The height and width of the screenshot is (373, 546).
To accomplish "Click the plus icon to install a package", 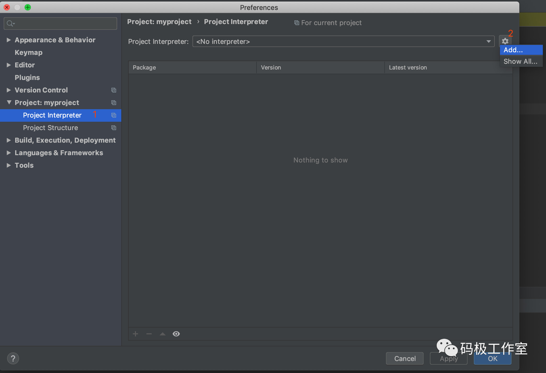I will pos(135,334).
